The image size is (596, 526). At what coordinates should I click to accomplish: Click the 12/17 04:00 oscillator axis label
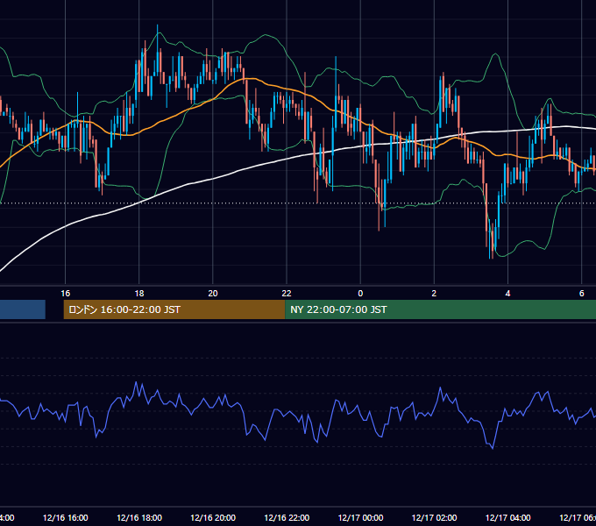[507, 517]
